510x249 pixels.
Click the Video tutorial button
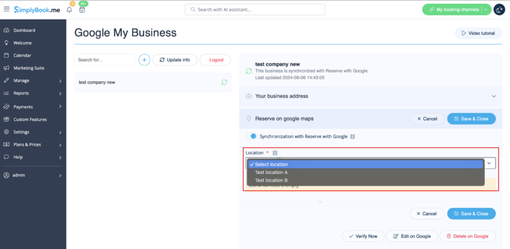click(478, 33)
